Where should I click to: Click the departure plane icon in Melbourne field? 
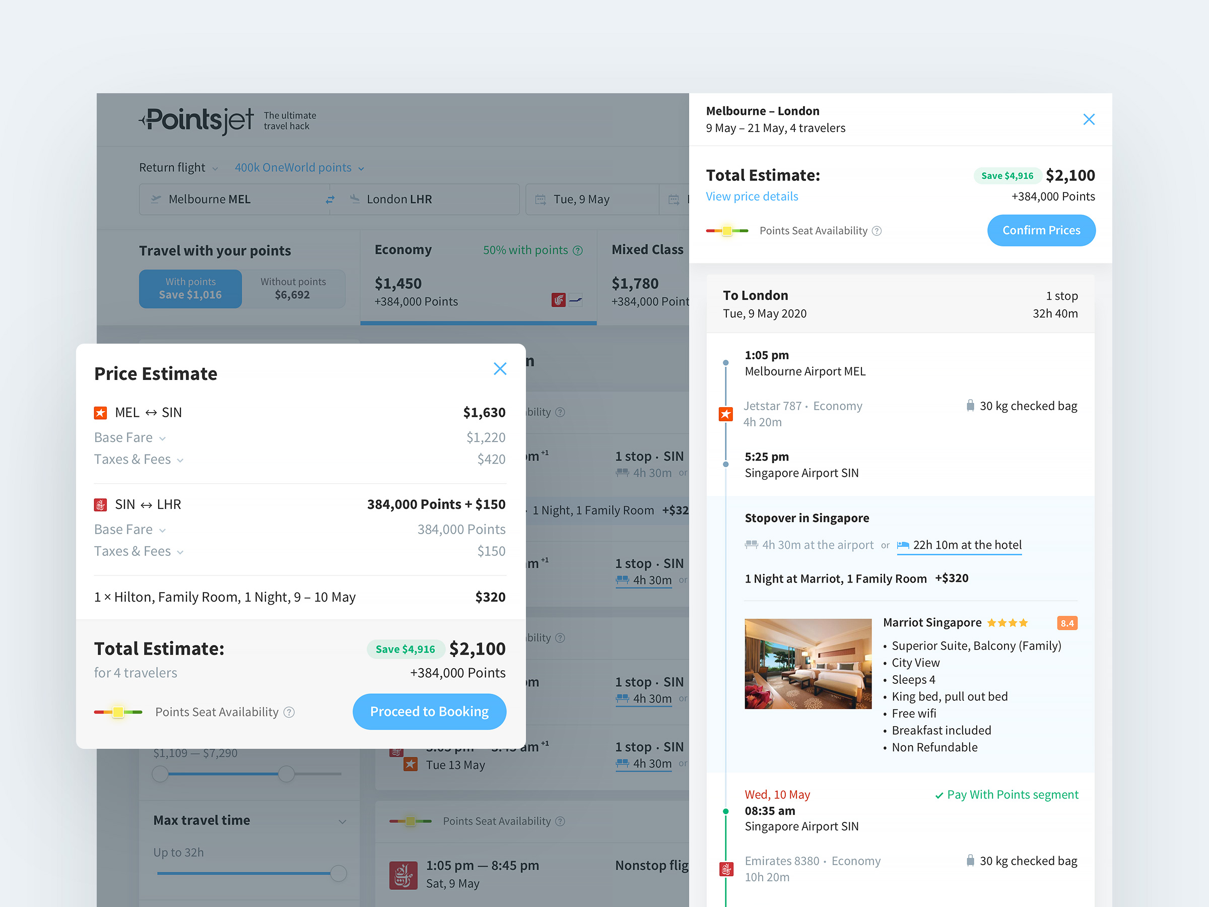pos(156,199)
